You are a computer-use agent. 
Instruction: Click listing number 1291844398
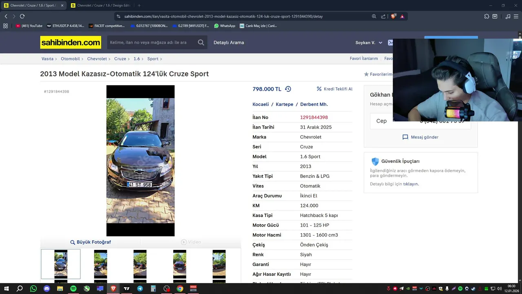click(x=314, y=118)
